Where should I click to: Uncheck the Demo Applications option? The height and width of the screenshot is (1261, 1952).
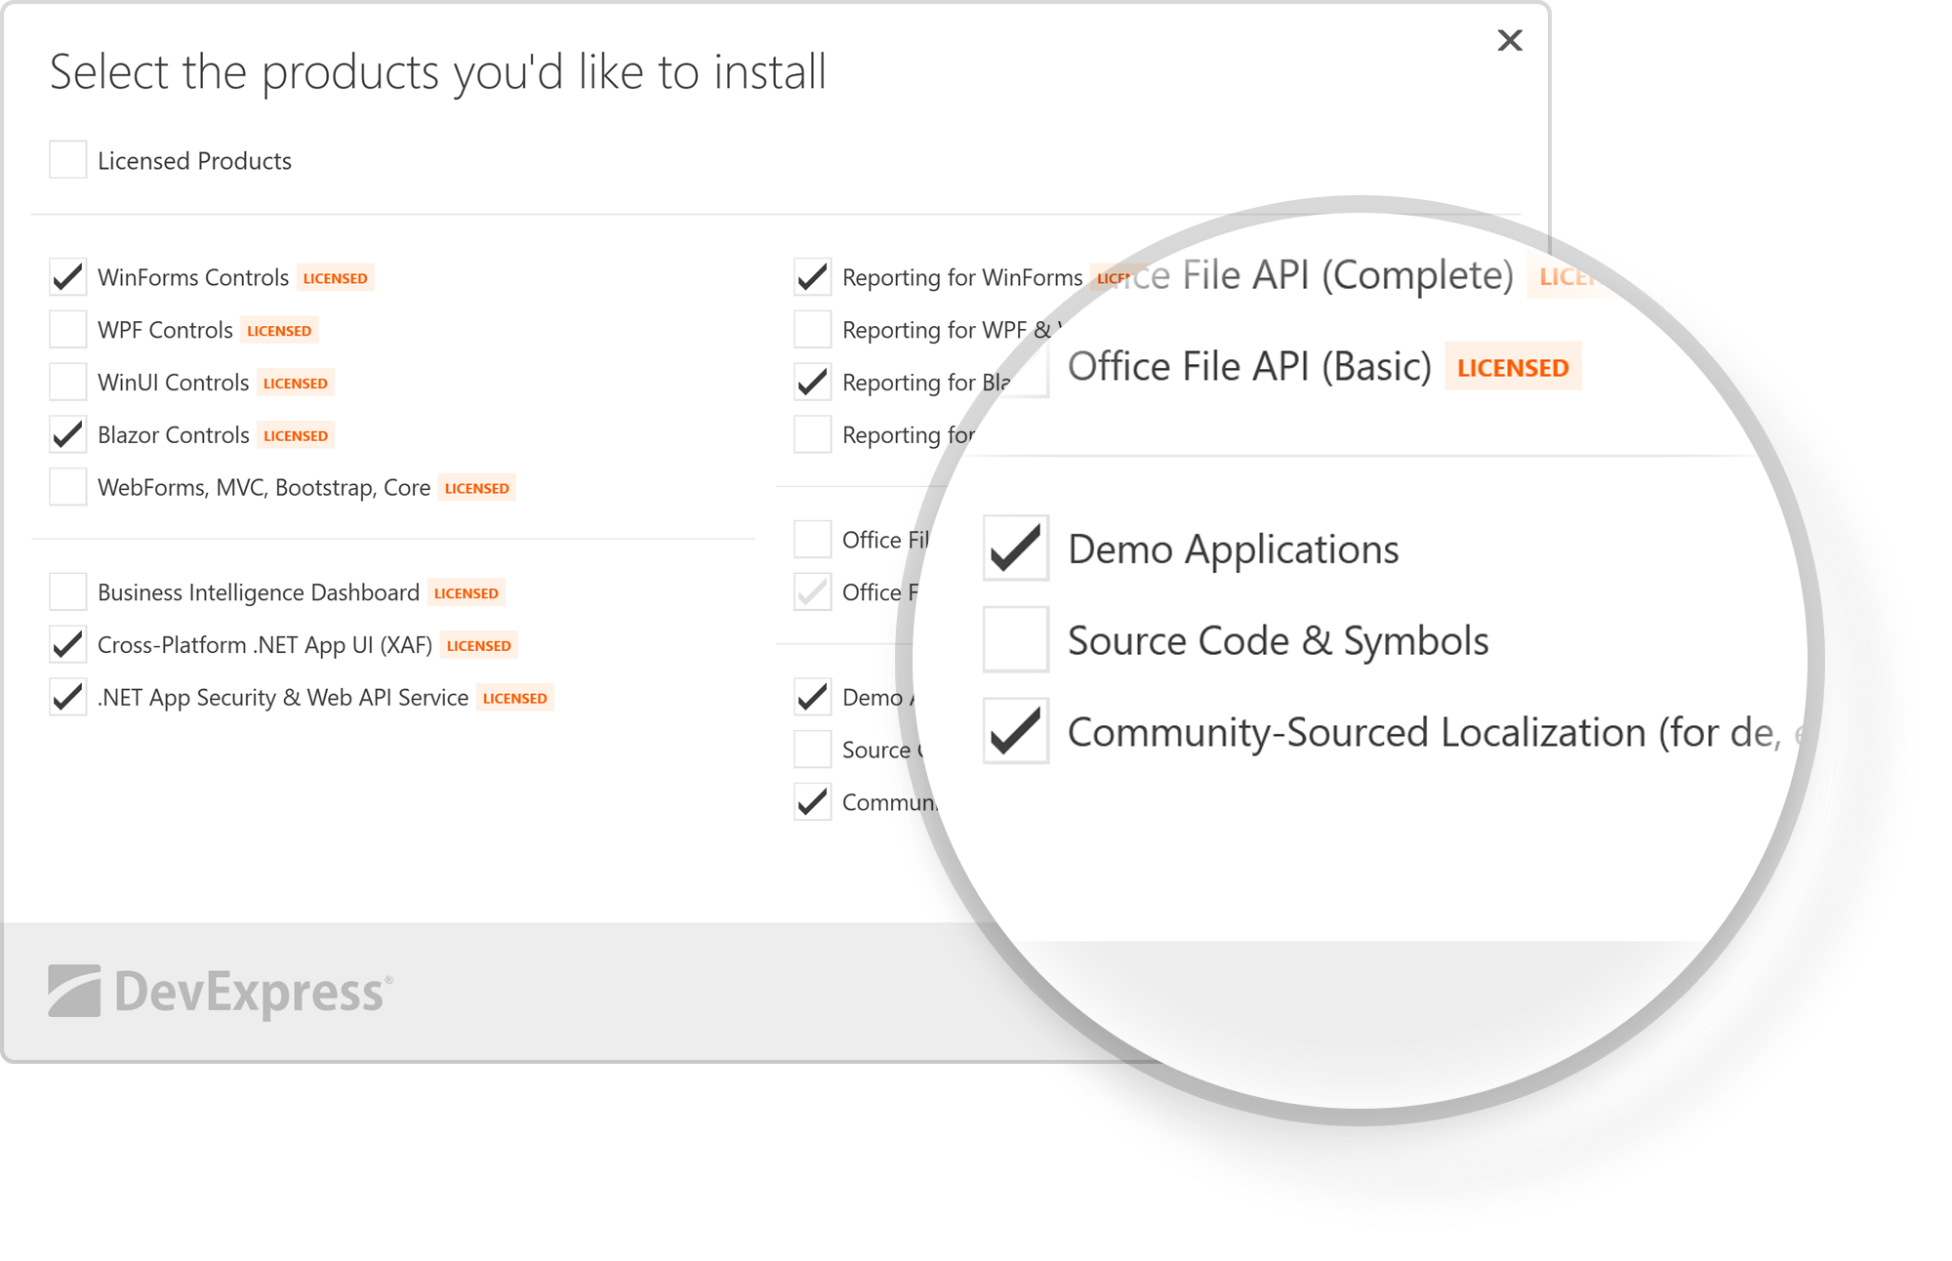[x=1014, y=548]
